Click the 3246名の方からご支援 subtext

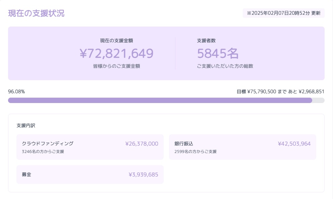click(x=43, y=152)
